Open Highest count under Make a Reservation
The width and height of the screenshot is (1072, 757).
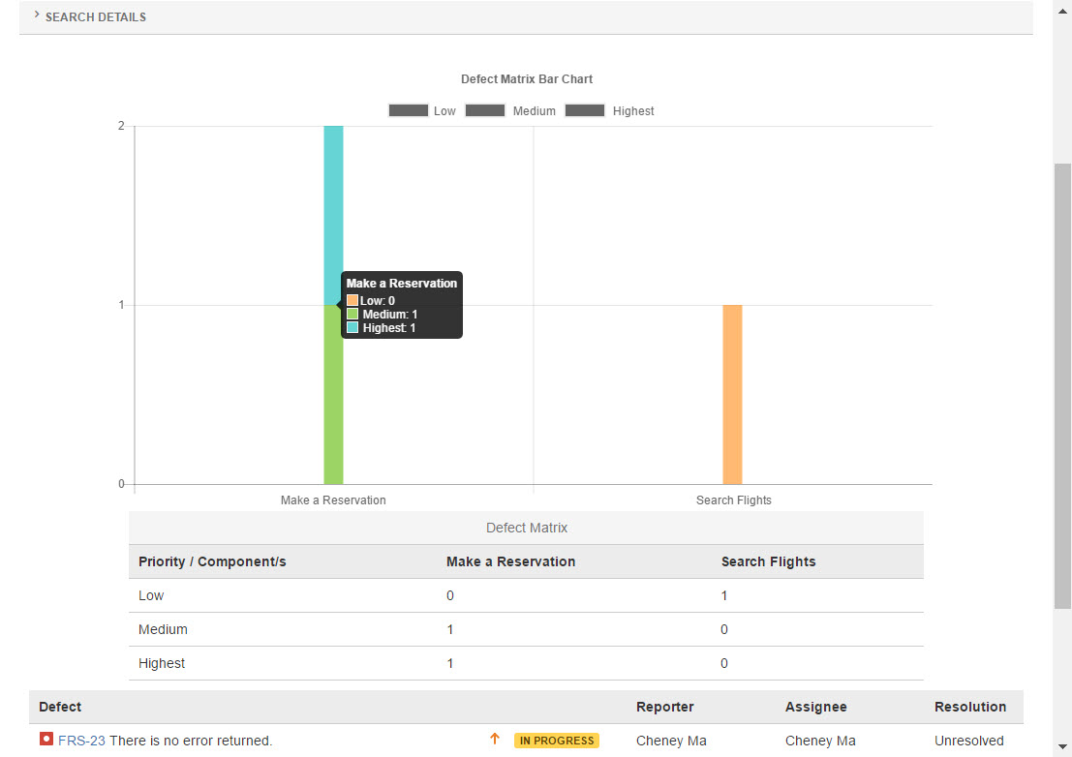click(x=450, y=663)
